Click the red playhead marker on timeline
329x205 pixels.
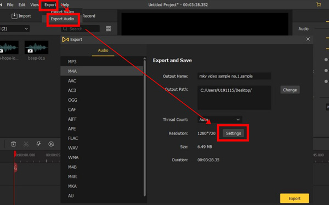pyautogui.click(x=15, y=154)
